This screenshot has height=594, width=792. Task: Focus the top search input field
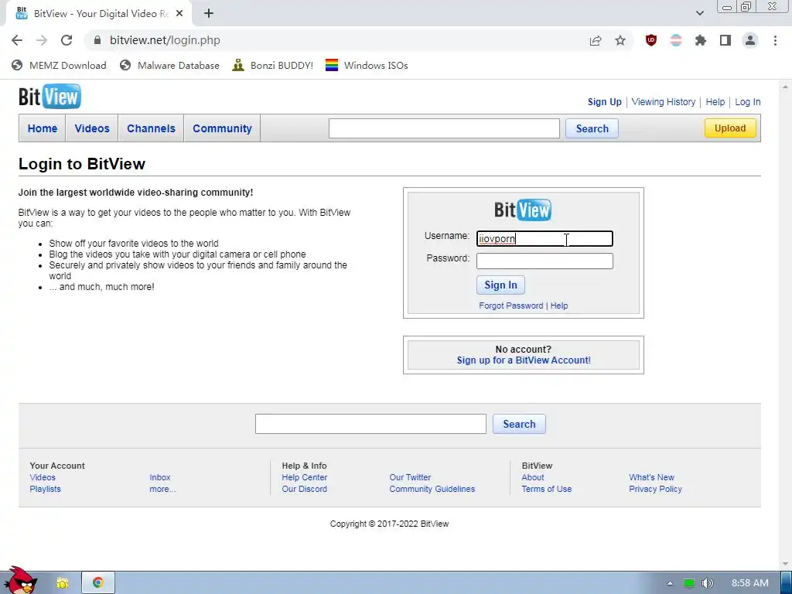pos(444,128)
